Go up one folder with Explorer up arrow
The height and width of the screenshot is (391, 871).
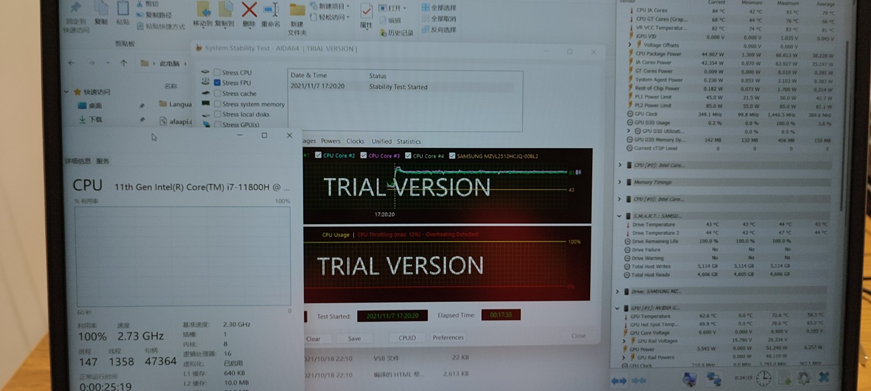pos(124,63)
